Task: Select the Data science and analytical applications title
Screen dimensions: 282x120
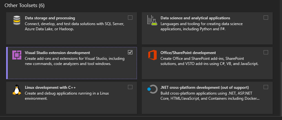Action: (x=195, y=18)
